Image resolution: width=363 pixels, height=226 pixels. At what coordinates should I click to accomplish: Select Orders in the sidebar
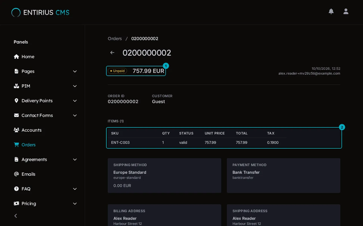(29, 145)
